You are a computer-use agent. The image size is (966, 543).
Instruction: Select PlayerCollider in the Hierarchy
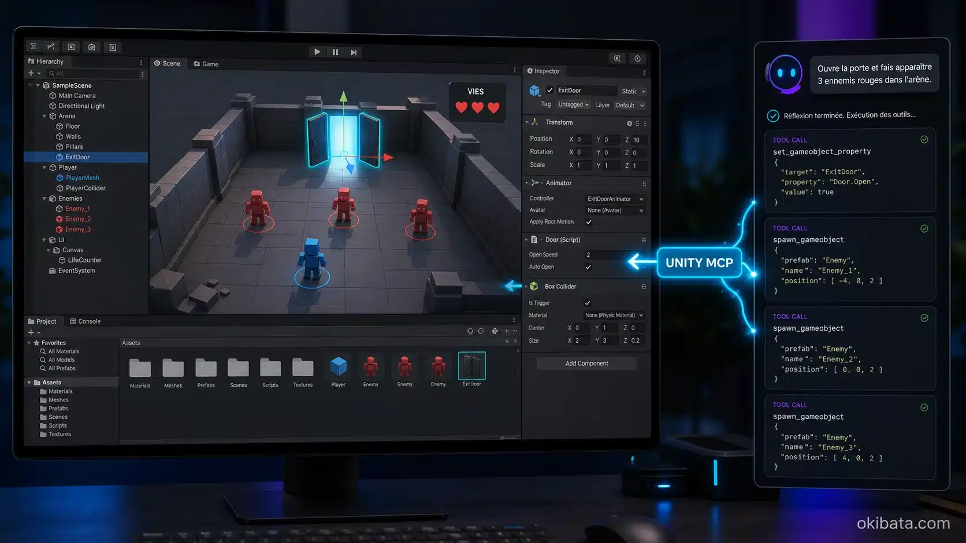[86, 188]
